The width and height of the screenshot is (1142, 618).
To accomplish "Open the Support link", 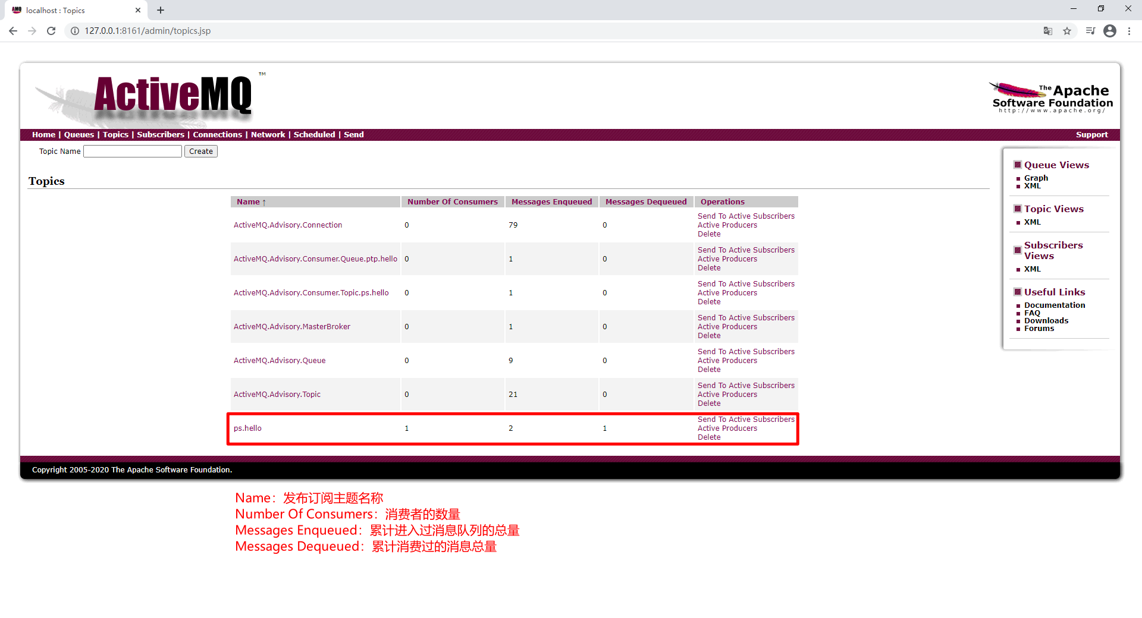I will click(1091, 135).
